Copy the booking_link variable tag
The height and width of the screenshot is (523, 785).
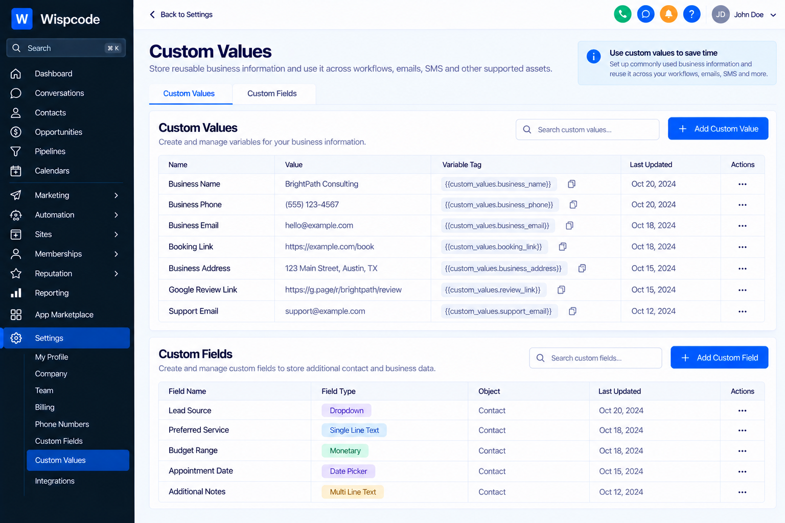tap(563, 247)
